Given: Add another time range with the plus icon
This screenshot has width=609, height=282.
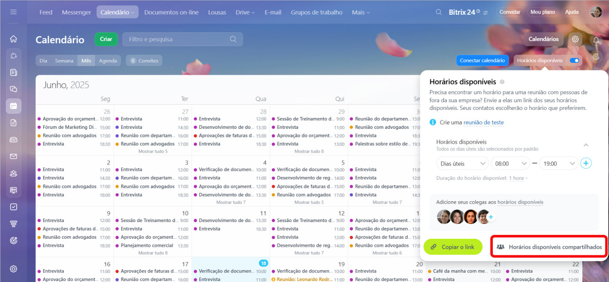Looking at the screenshot, I should [x=586, y=163].
